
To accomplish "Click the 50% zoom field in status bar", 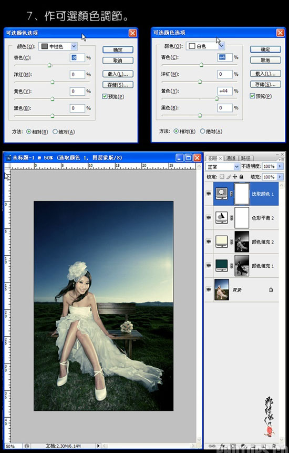I will pos(13,446).
